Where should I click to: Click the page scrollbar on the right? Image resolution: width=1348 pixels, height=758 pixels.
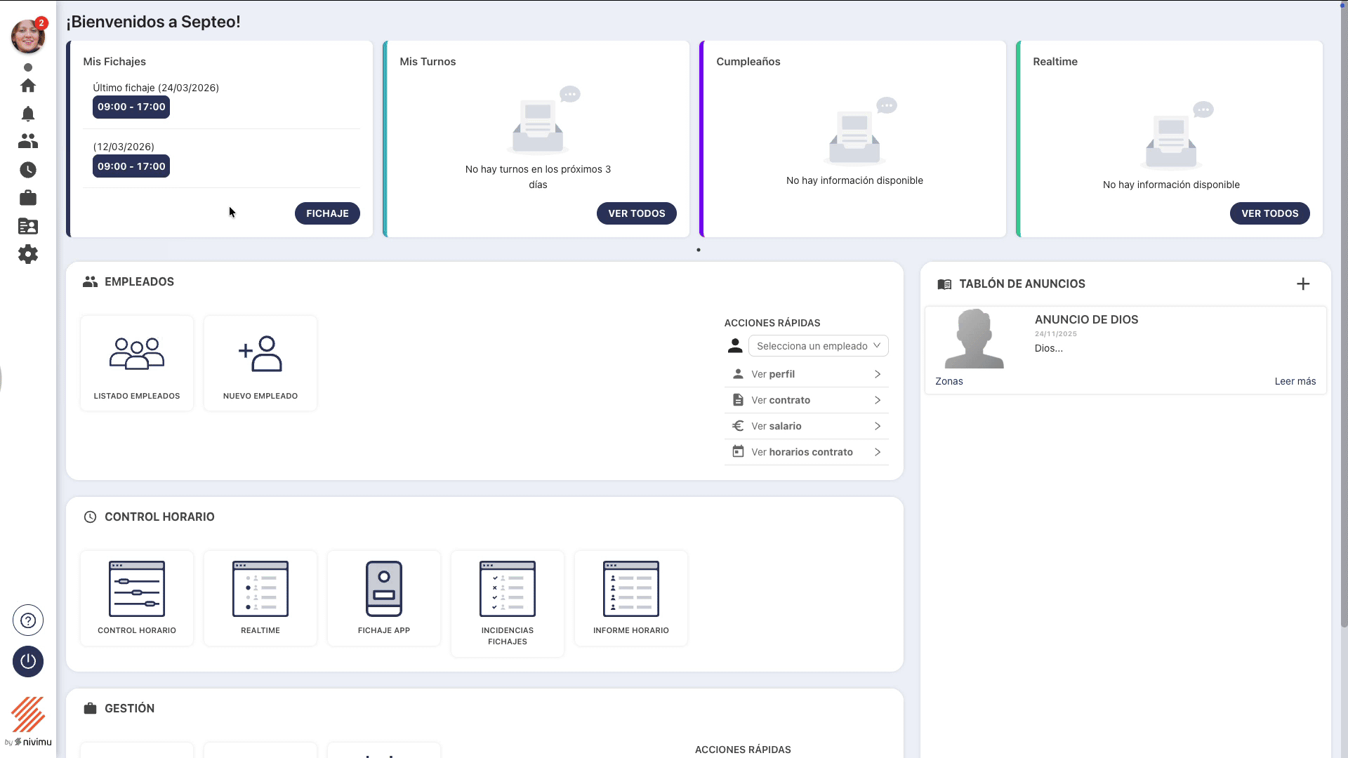[x=1344, y=316]
